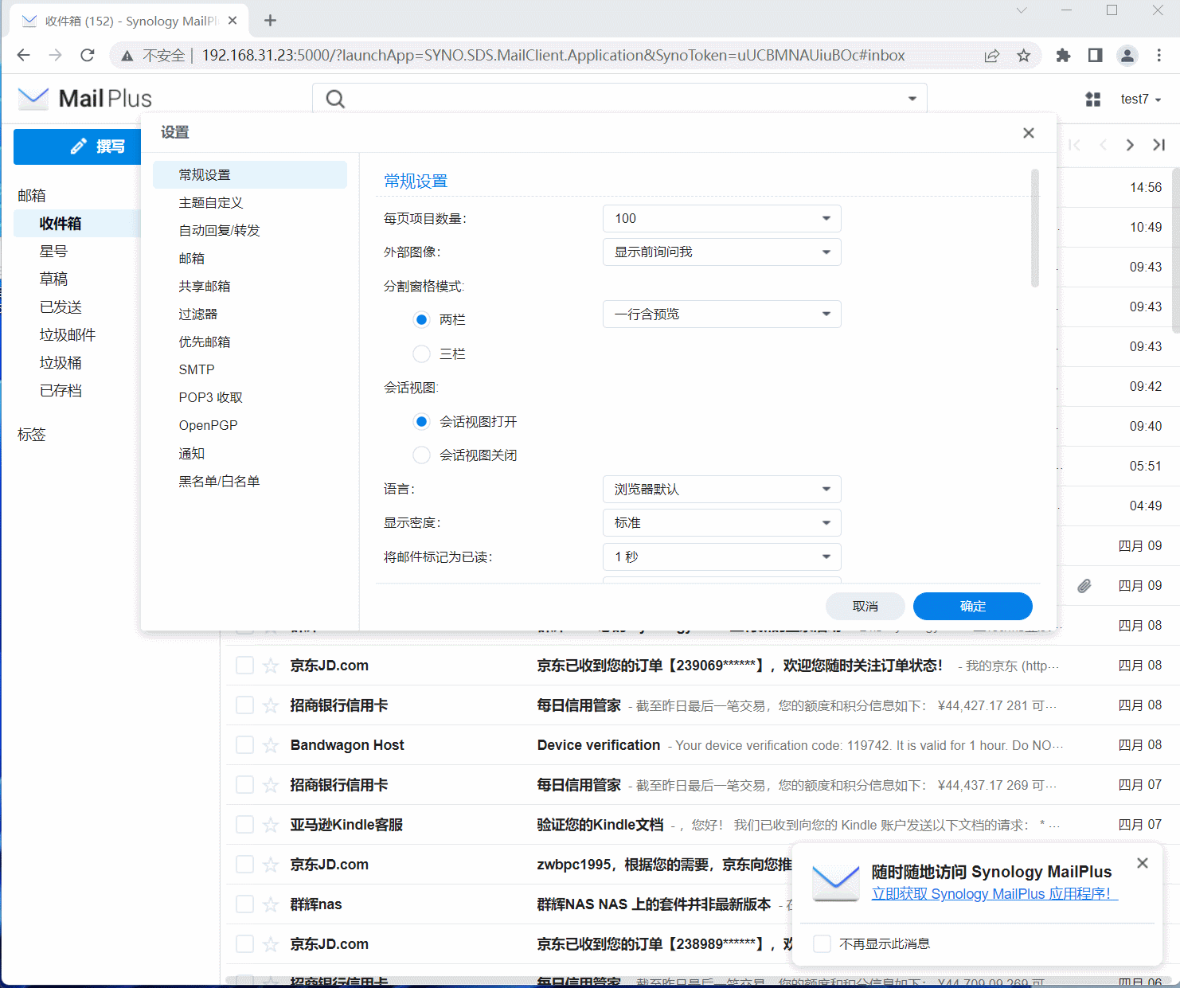Expand 外部图像 dropdown

click(x=722, y=252)
